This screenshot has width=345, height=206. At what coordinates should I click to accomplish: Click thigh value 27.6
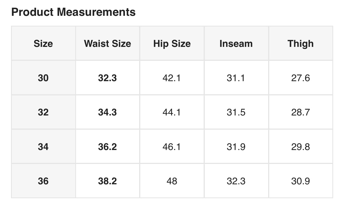301,78
